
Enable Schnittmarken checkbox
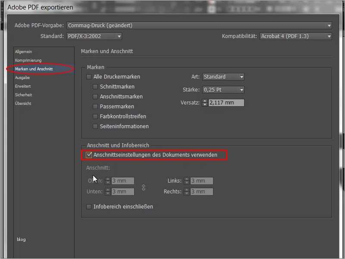point(95,87)
